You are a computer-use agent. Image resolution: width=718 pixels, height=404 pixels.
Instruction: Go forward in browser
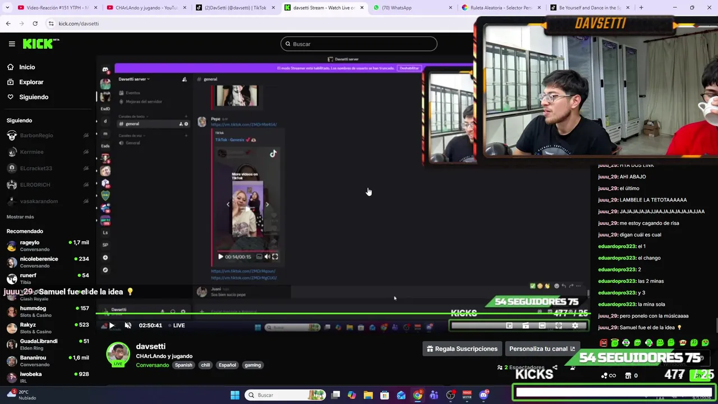[21, 24]
